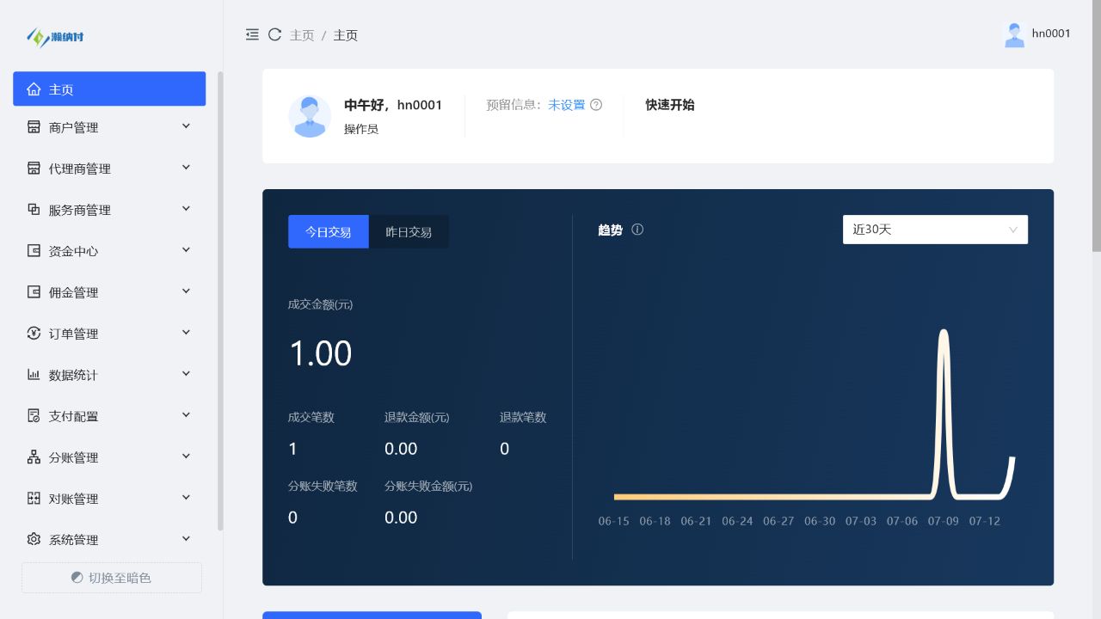Expand the 支付配置 menu chevron
Image resolution: width=1101 pixels, height=619 pixels.
[186, 415]
